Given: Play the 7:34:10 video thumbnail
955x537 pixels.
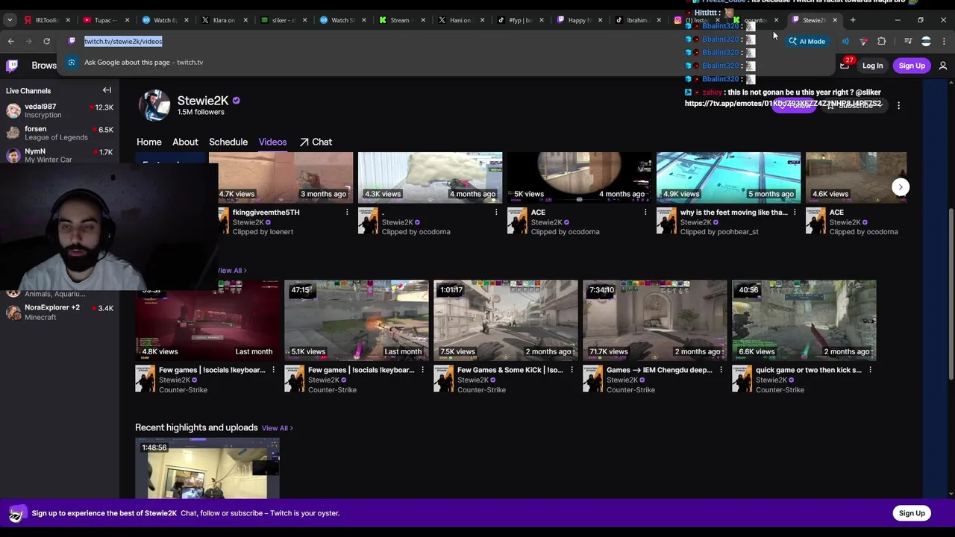Looking at the screenshot, I should pos(654,320).
